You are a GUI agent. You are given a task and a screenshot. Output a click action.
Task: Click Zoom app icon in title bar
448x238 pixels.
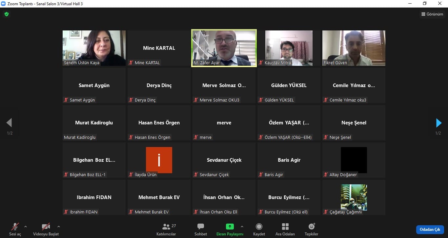[x=4, y=4]
